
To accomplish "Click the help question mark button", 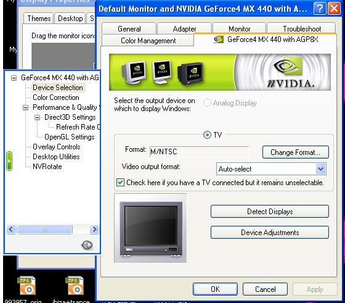I will pos(320,9).
